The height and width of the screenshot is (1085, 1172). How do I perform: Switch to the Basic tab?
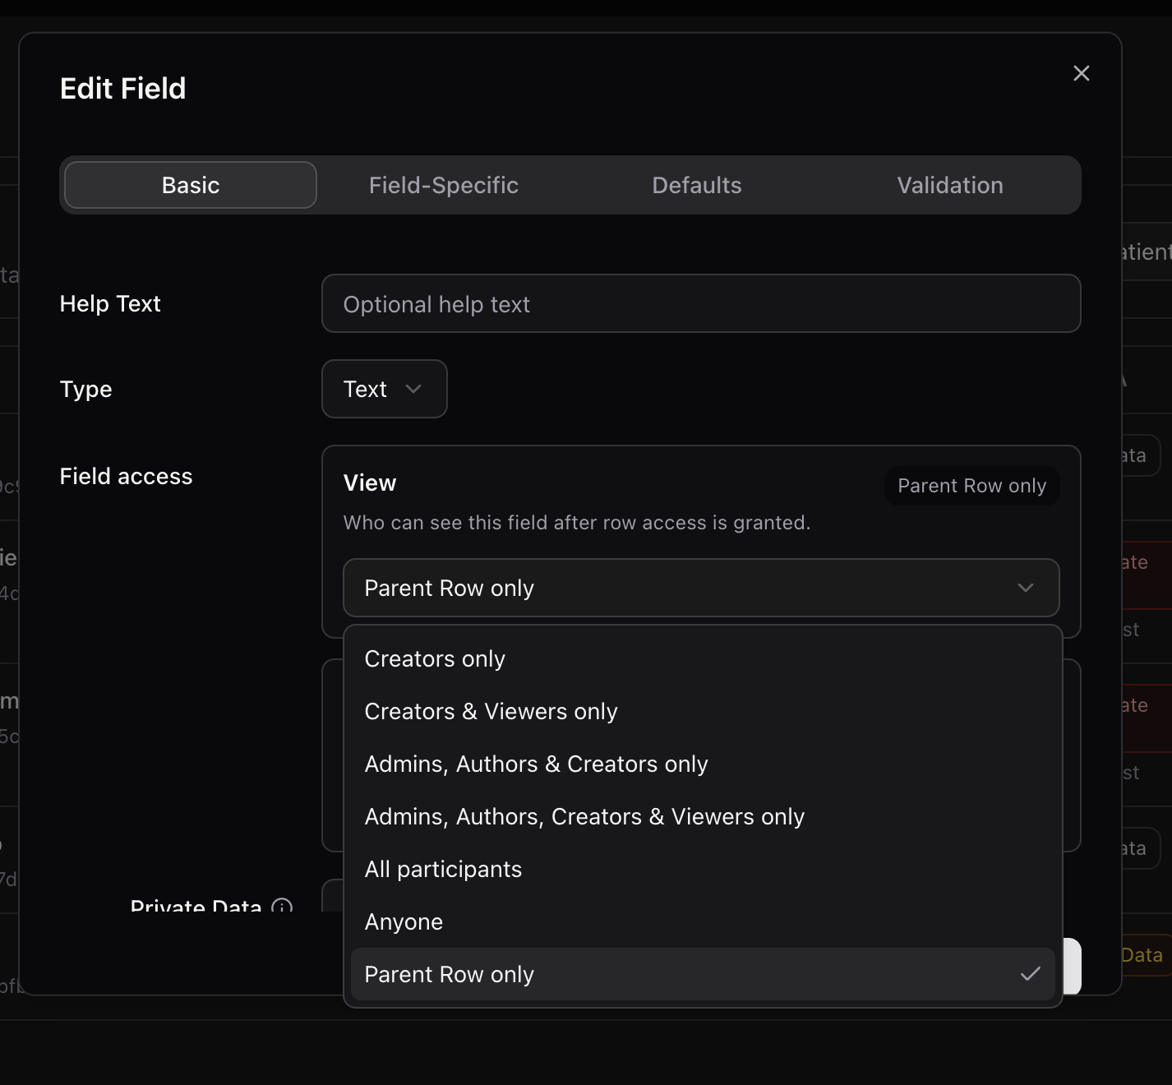point(191,185)
